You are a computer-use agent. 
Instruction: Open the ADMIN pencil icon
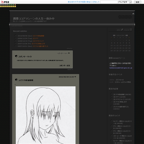pos(122,30)
